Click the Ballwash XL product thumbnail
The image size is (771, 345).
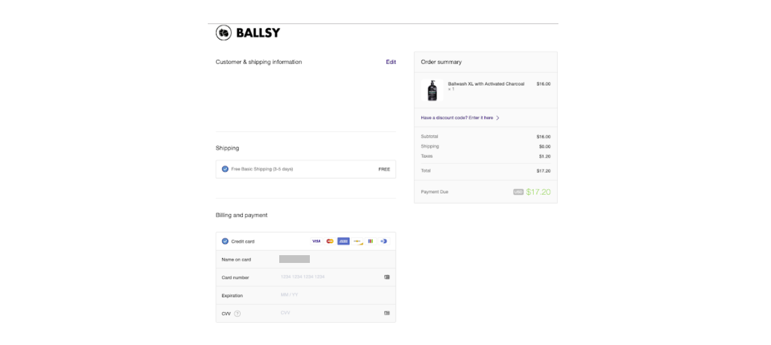[x=432, y=90]
